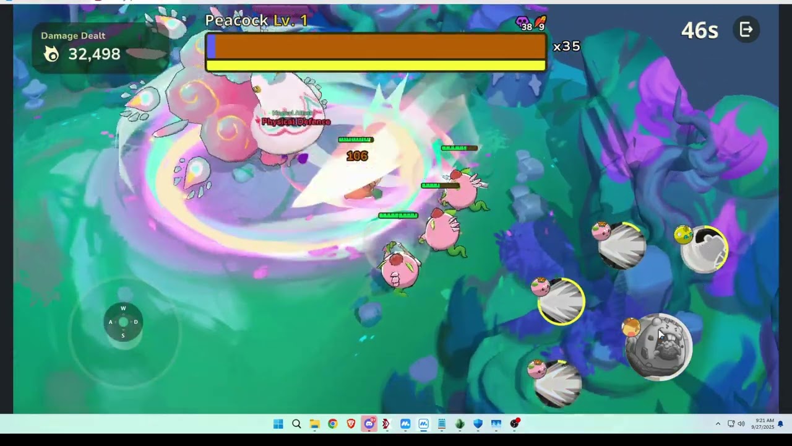Click the Peacock Lv. 1 boss name
The image size is (792, 446).
pyautogui.click(x=256, y=20)
